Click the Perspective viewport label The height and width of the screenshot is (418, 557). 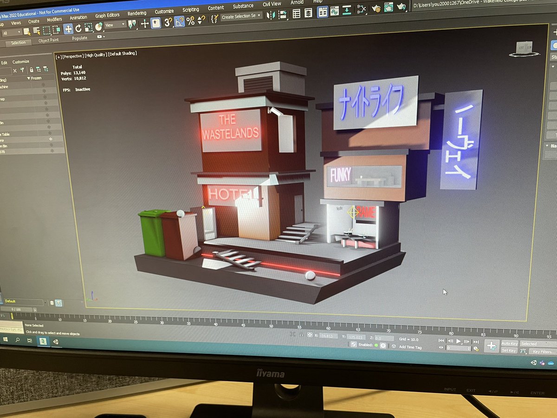(x=72, y=53)
